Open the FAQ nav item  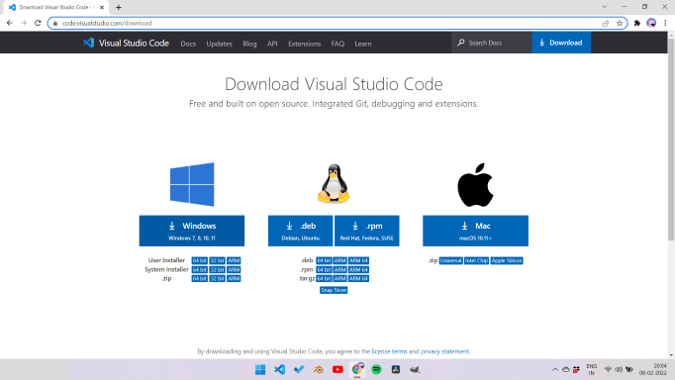click(x=337, y=44)
